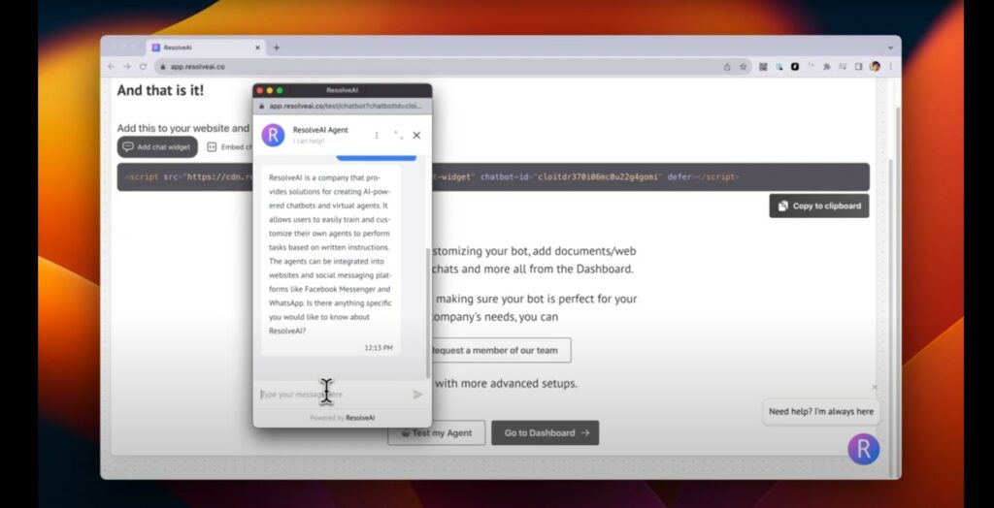
Task: Select the ResolveAI browser tab
Action: [x=207, y=48]
